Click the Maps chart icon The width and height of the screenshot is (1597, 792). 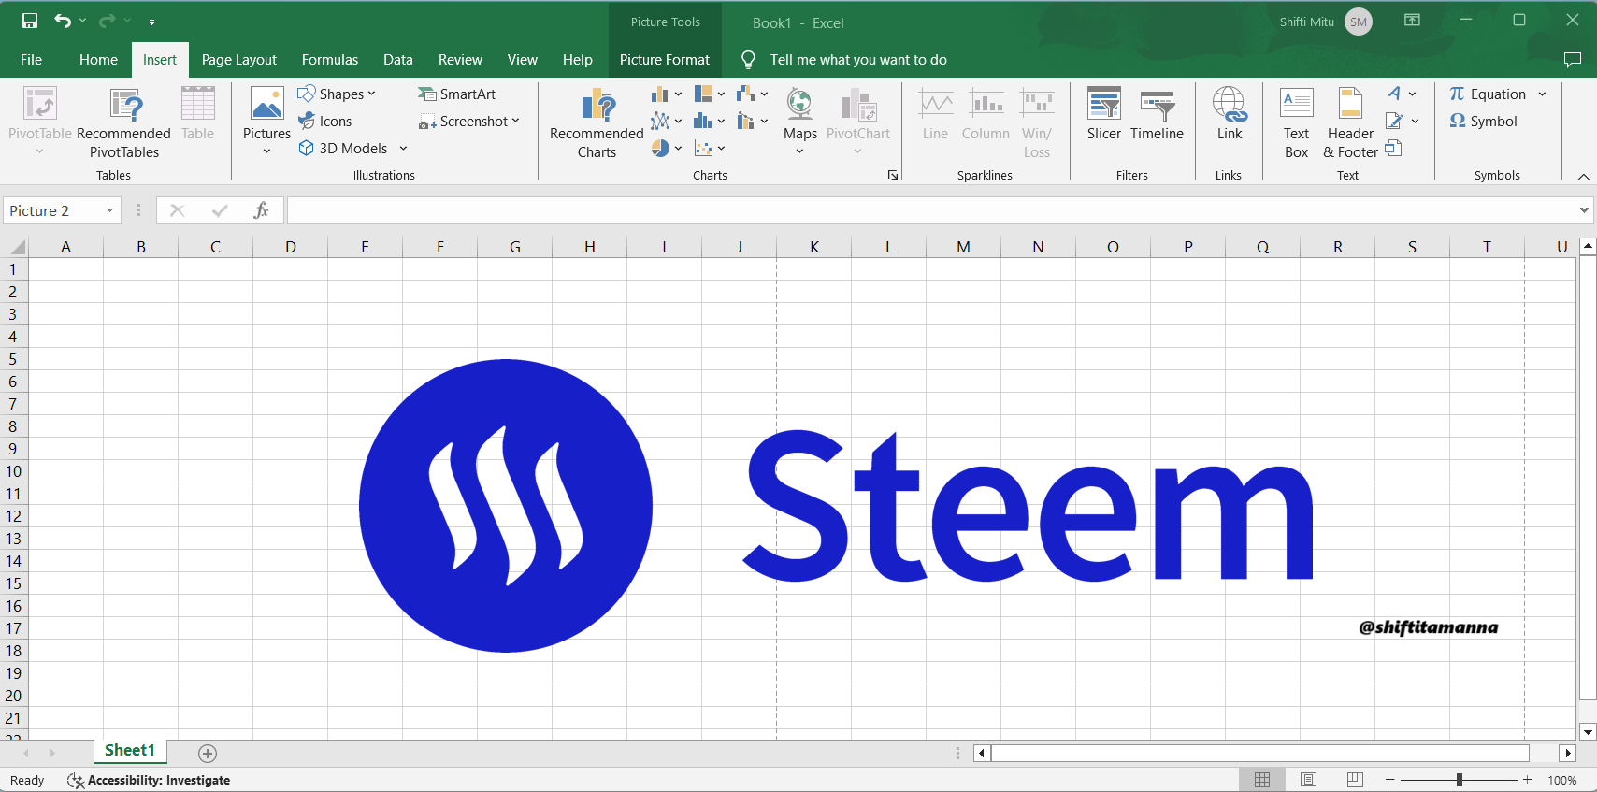pos(799,122)
